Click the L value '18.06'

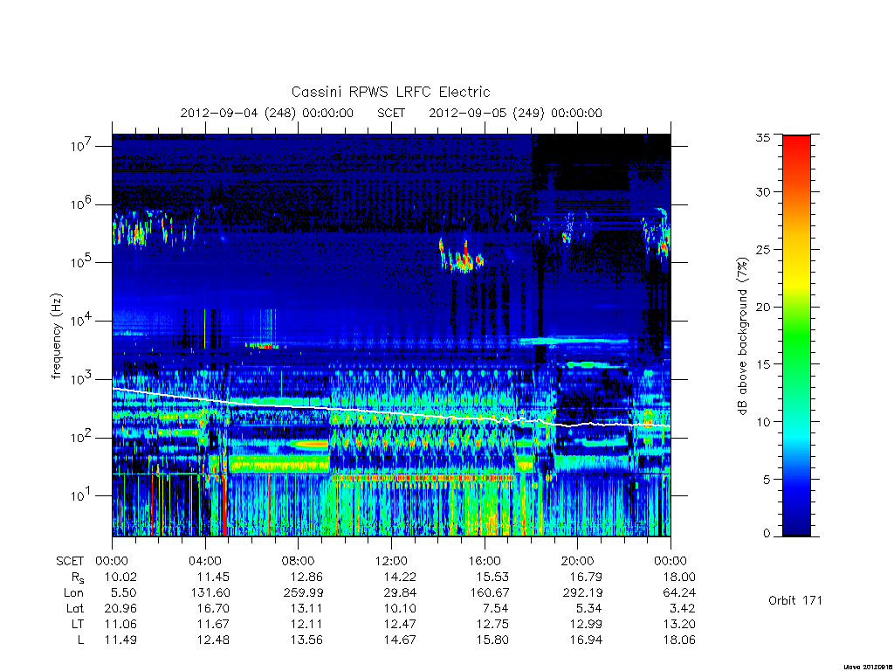pyautogui.click(x=679, y=640)
